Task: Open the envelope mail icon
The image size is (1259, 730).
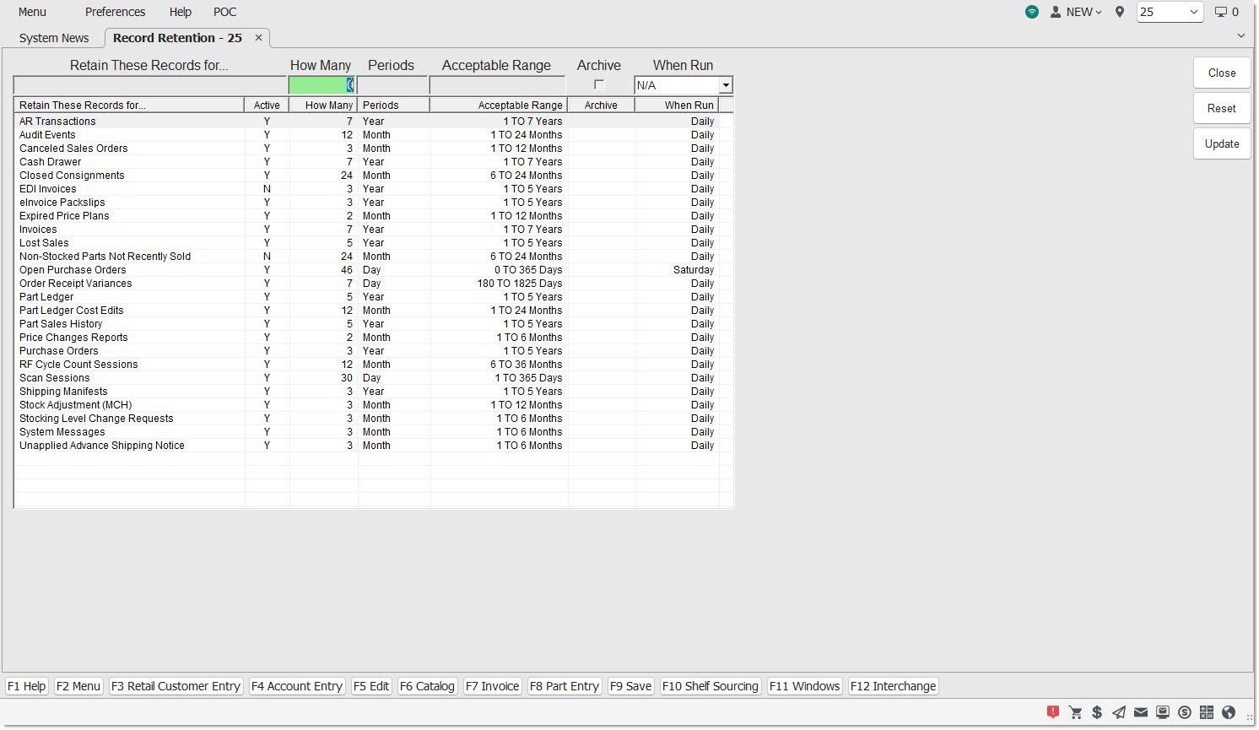Action: [x=1141, y=712]
